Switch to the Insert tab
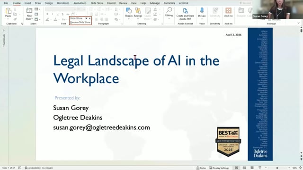 point(27,3)
